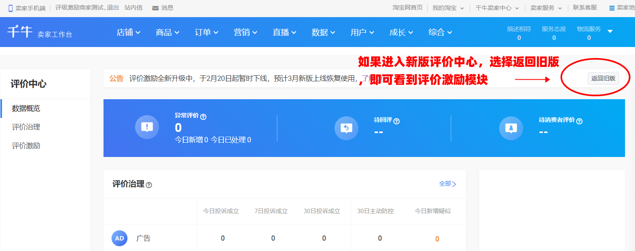Click the 卖家手机端 phone icon
635x251 pixels.
click(11, 8)
